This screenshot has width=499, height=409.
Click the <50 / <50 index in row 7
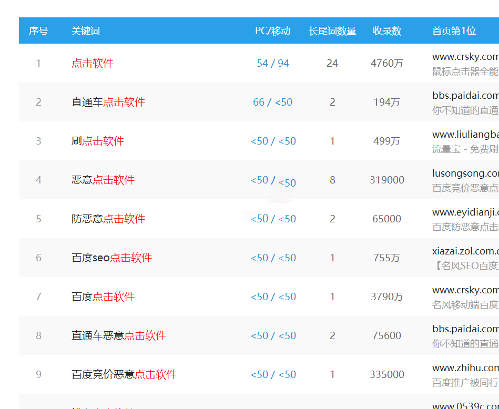[273, 296]
